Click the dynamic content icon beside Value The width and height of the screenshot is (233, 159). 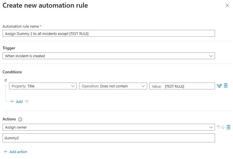click(219, 86)
